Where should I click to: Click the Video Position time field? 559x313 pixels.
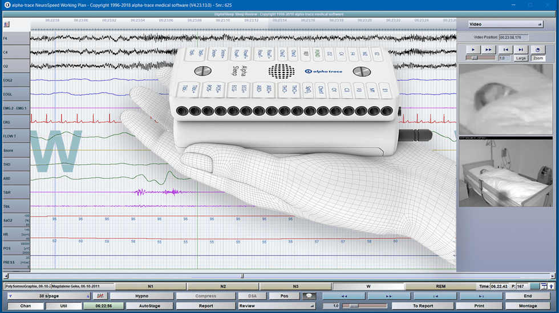(x=514, y=37)
